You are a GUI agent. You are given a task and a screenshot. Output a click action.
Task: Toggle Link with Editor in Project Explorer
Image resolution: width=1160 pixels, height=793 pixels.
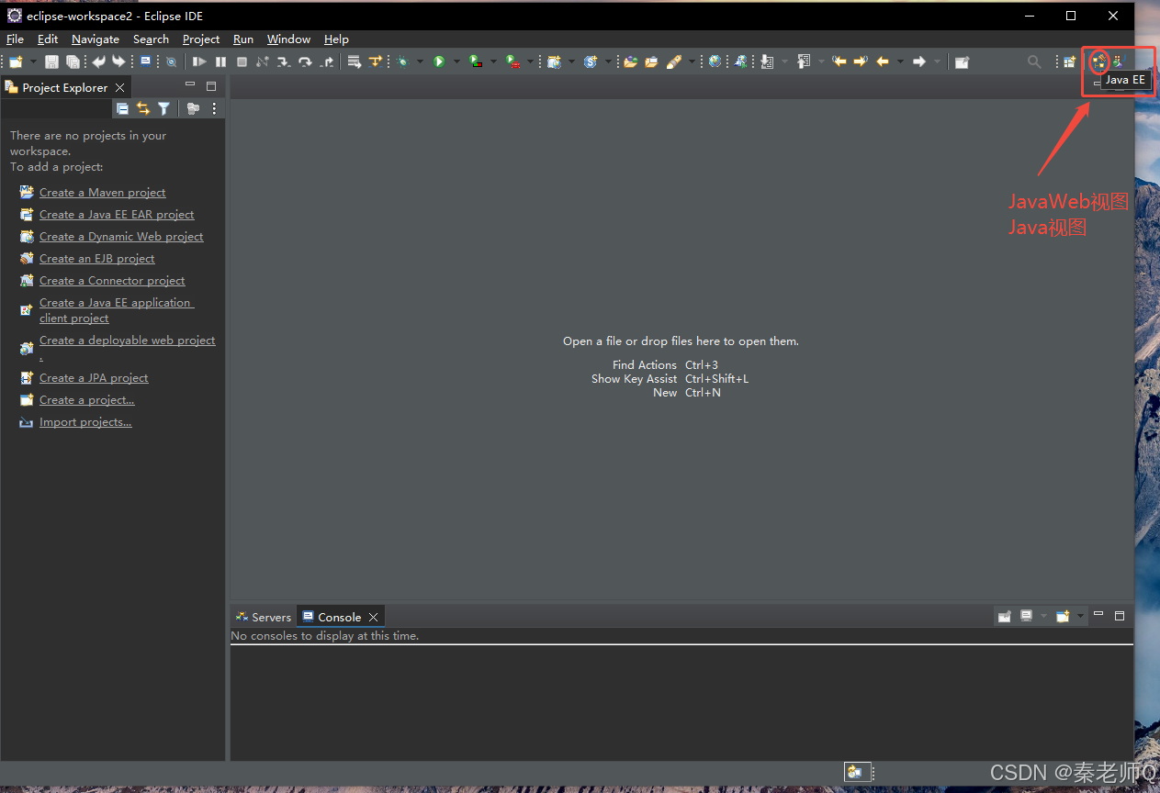point(143,108)
